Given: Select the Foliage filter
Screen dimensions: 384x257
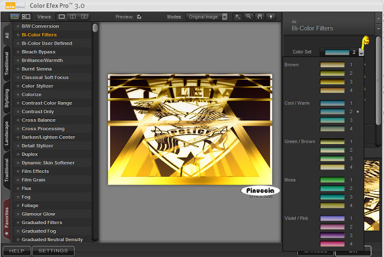Looking at the screenshot, I should click(30, 205).
